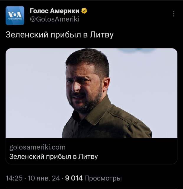Open the Голос Америки display name
Viewport: 183px width, 189px height.
(54, 11)
